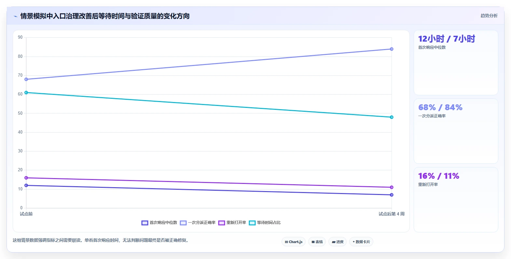Image resolution: width=511 pixels, height=259 pixels.
Task: Click the chart title 情景模拟中入口治理改善后 heading
Action: [x=105, y=16]
